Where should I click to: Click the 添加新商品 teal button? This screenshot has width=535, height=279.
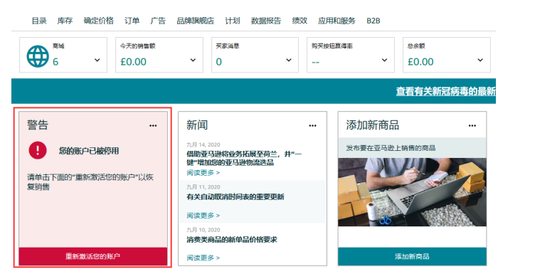[412, 256]
